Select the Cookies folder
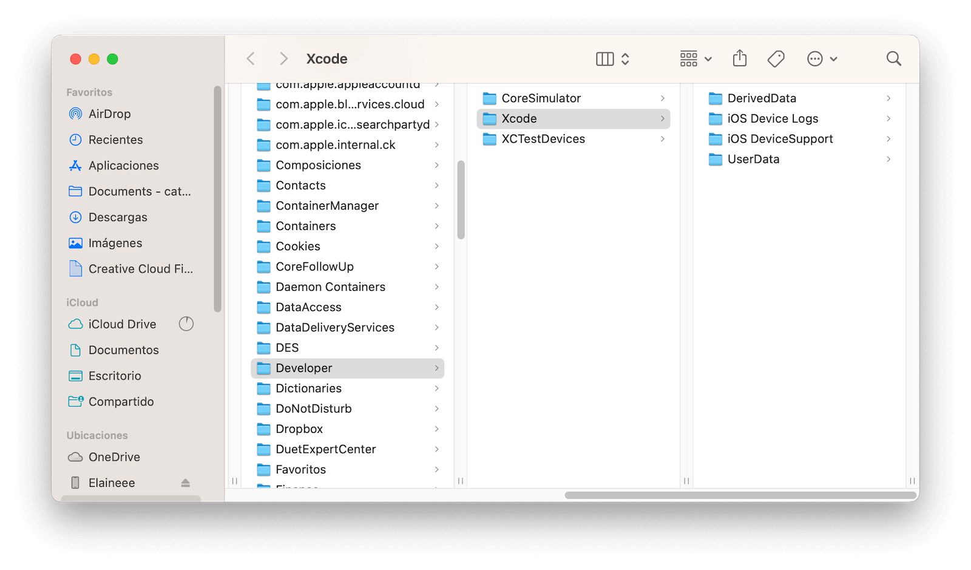971x570 pixels. point(347,246)
